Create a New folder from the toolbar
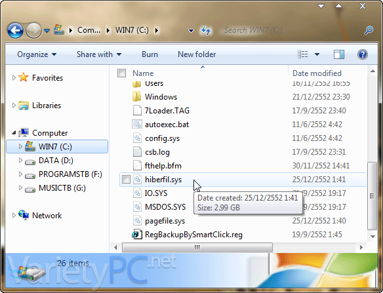This screenshot has width=383, height=293. (x=197, y=54)
